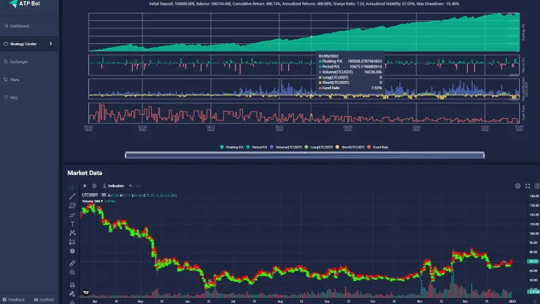The width and height of the screenshot is (540, 304).
Task: Open the Dashboard menu item
Action: click(x=20, y=26)
